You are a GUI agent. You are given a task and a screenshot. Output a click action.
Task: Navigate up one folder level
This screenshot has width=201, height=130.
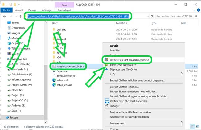click(20, 16)
